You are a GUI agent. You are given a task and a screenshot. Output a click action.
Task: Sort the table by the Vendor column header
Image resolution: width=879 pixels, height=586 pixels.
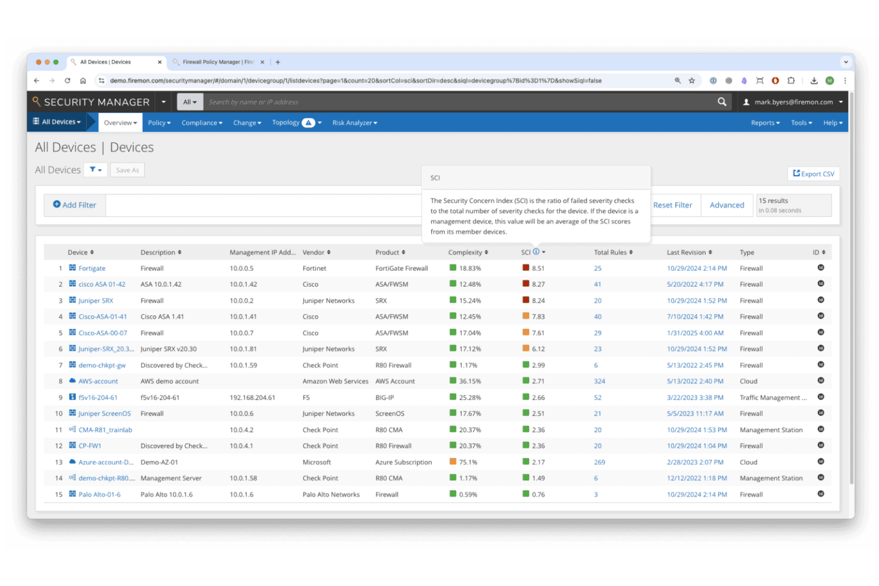[x=316, y=252]
